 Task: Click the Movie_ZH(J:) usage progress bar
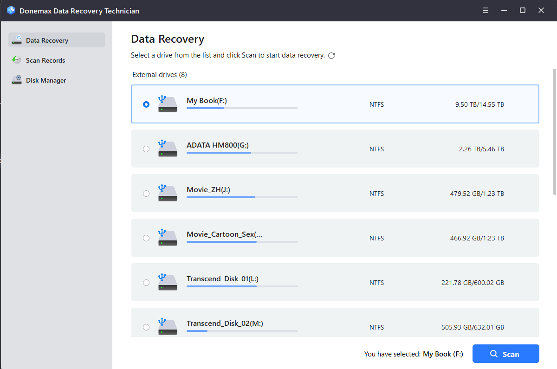242,197
